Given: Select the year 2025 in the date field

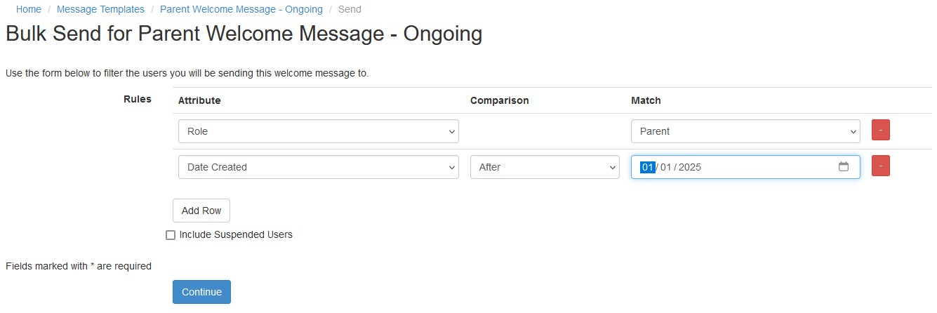Looking at the screenshot, I should [689, 167].
